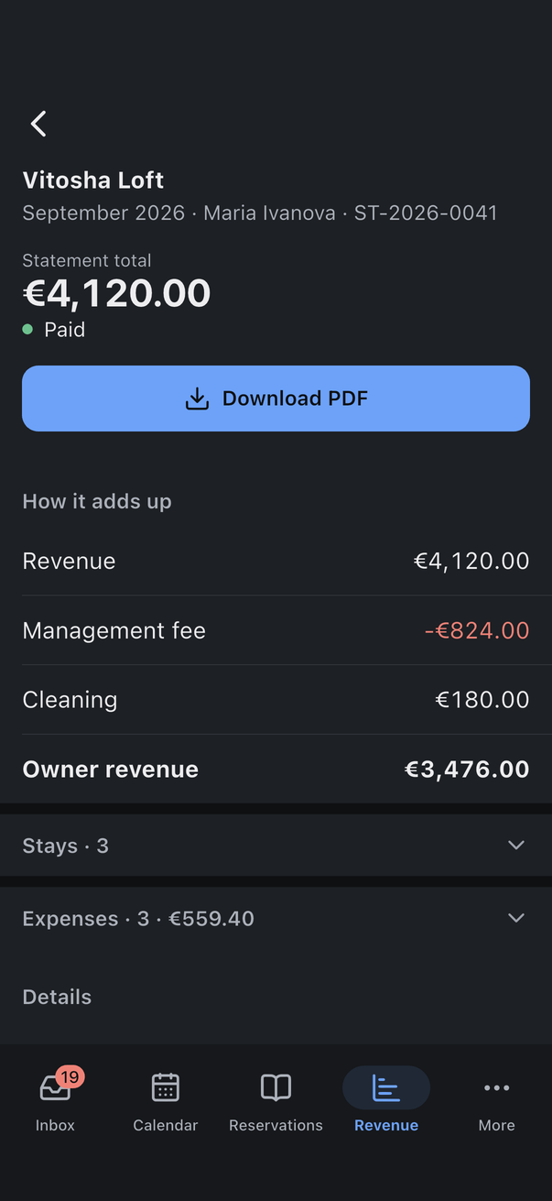Download the statement PDF
The height and width of the screenshot is (1201, 552).
(276, 399)
